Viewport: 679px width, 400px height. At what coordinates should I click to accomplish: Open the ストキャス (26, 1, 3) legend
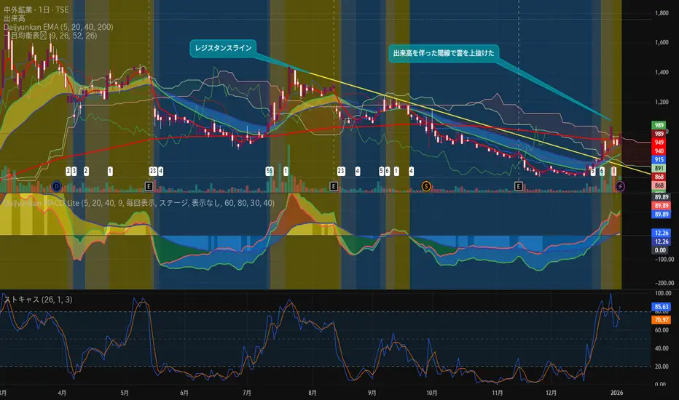[38, 299]
